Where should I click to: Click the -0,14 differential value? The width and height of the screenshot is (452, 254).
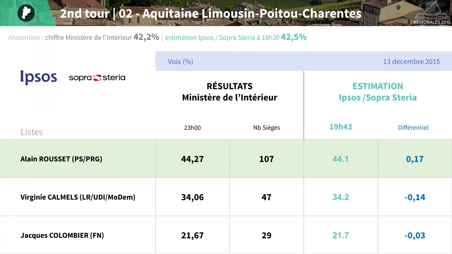[x=415, y=197]
